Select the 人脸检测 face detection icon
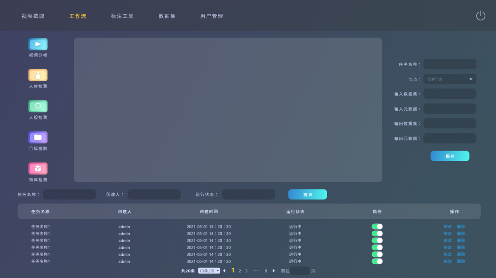The image size is (496, 278). coord(38,106)
